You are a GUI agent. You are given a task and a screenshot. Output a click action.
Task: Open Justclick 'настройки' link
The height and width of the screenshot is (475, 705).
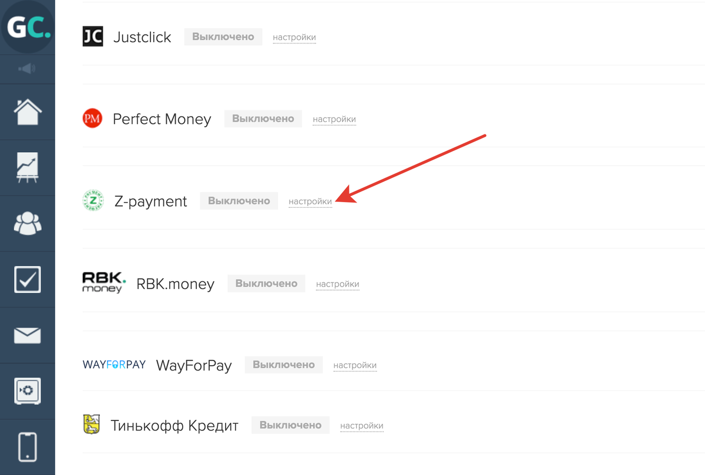(294, 38)
